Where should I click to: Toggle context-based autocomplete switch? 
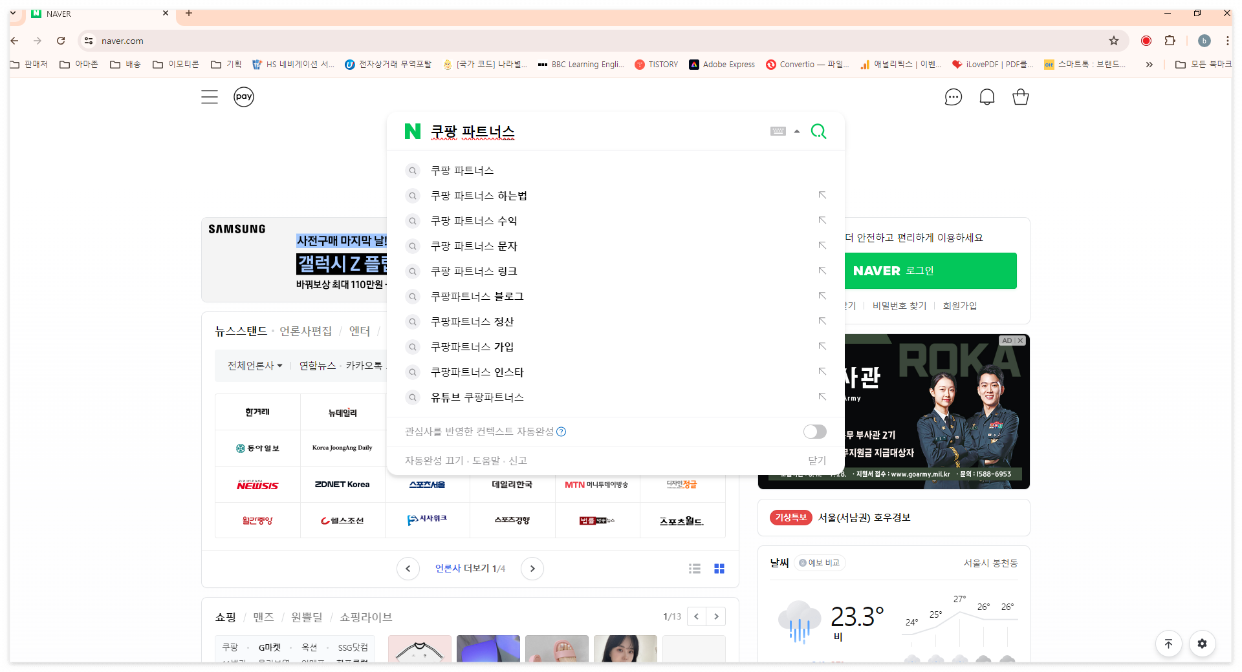coord(814,432)
